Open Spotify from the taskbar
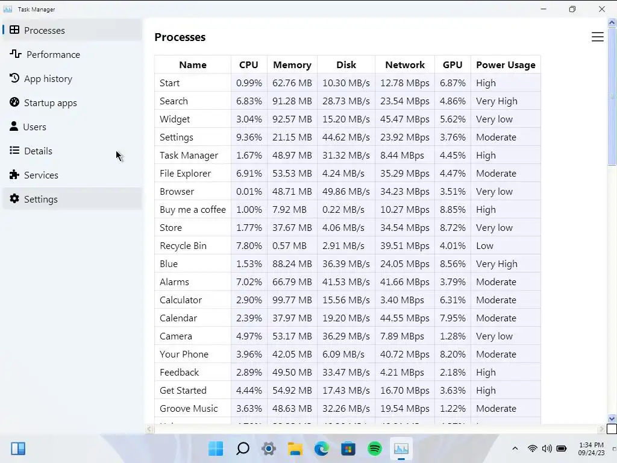This screenshot has width=617, height=463. coord(375,449)
